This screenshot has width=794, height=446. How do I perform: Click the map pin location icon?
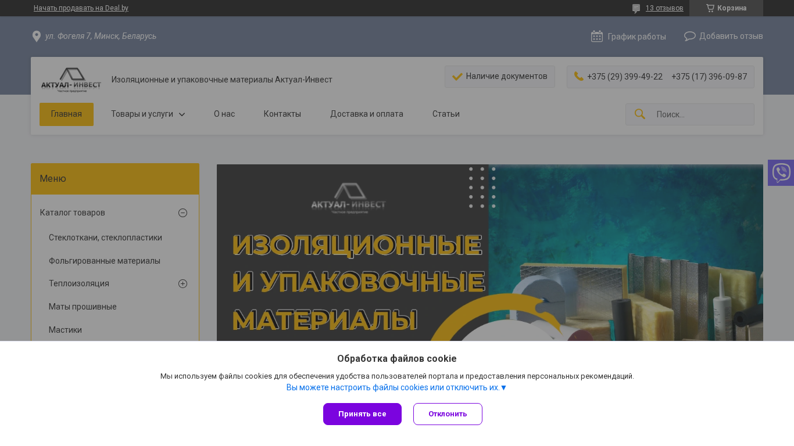(x=36, y=37)
